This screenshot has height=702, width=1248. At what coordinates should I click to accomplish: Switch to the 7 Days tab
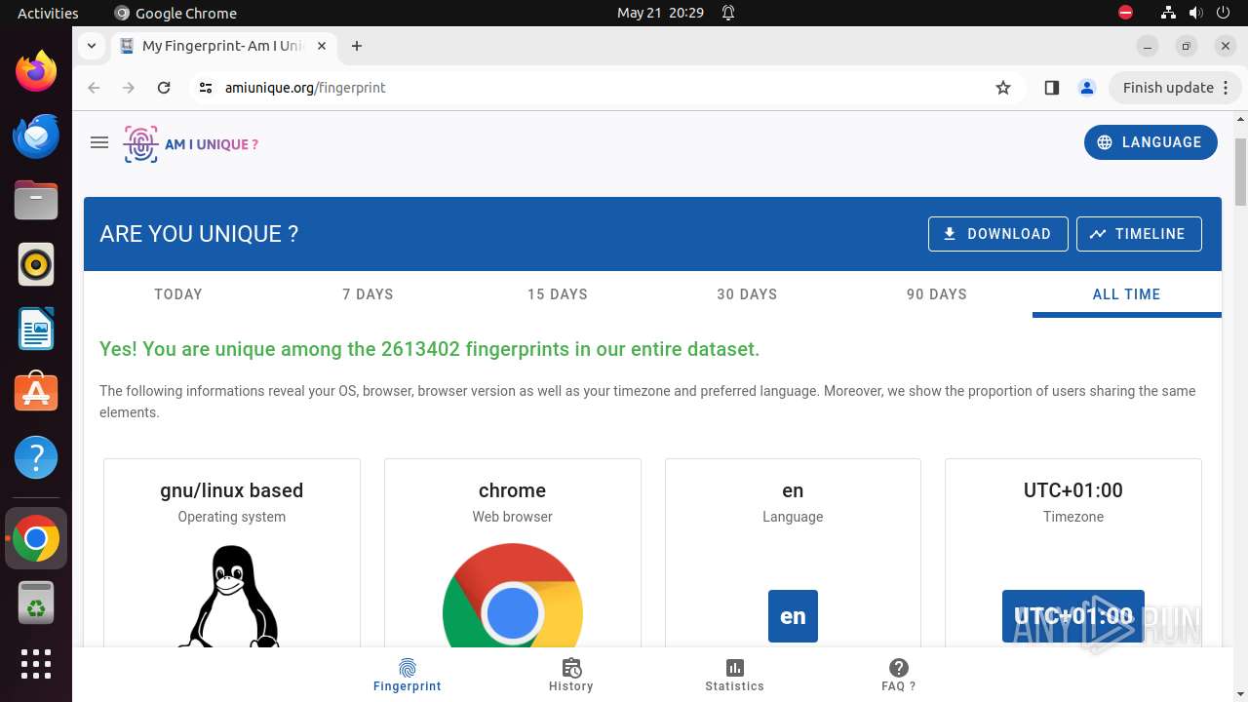coord(368,294)
